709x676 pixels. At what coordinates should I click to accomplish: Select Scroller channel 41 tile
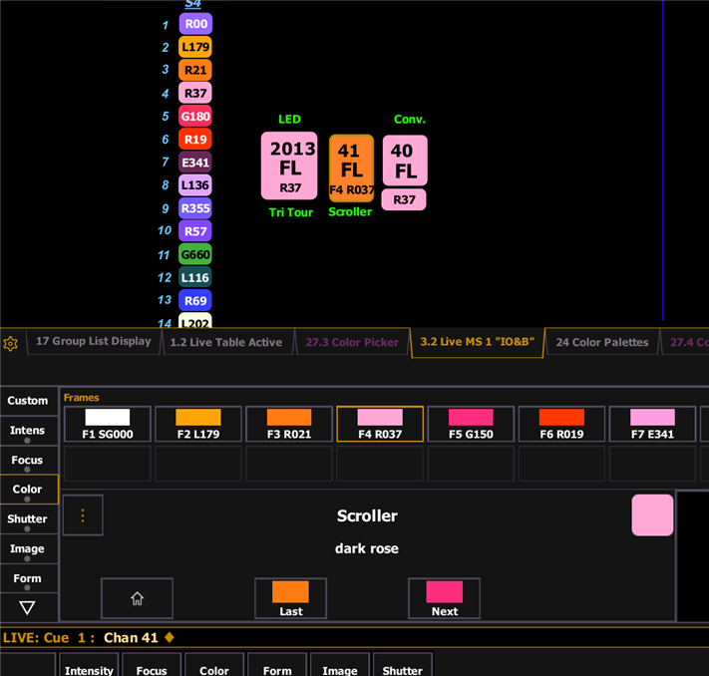(x=351, y=168)
